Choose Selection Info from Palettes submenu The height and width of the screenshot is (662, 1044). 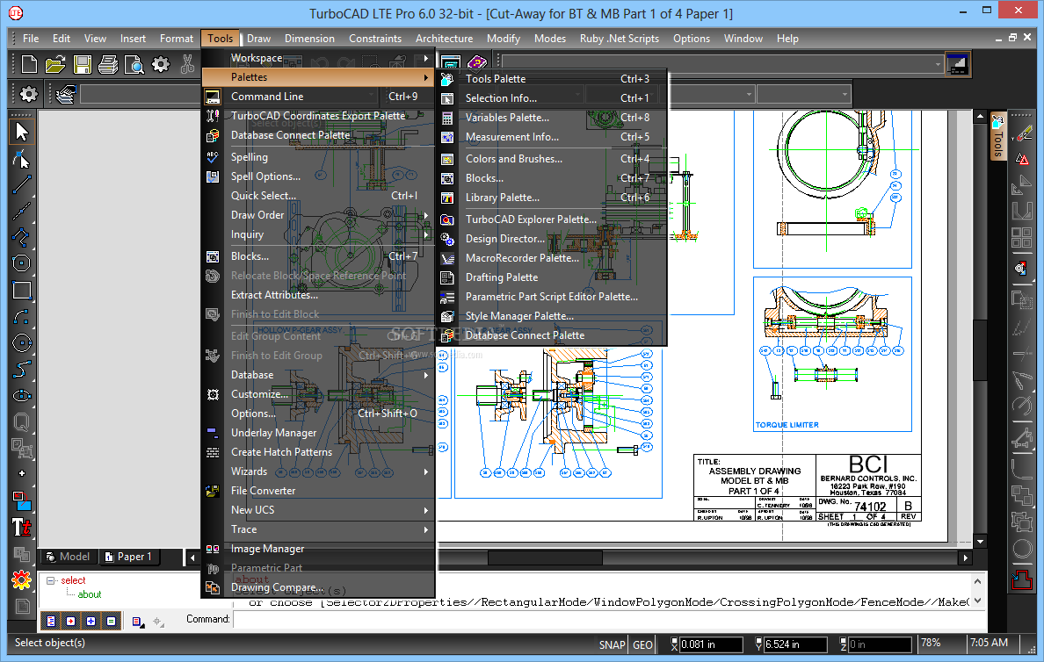click(551, 97)
